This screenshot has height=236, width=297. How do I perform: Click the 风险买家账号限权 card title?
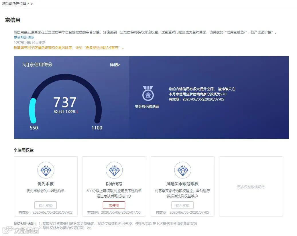pos(182,184)
